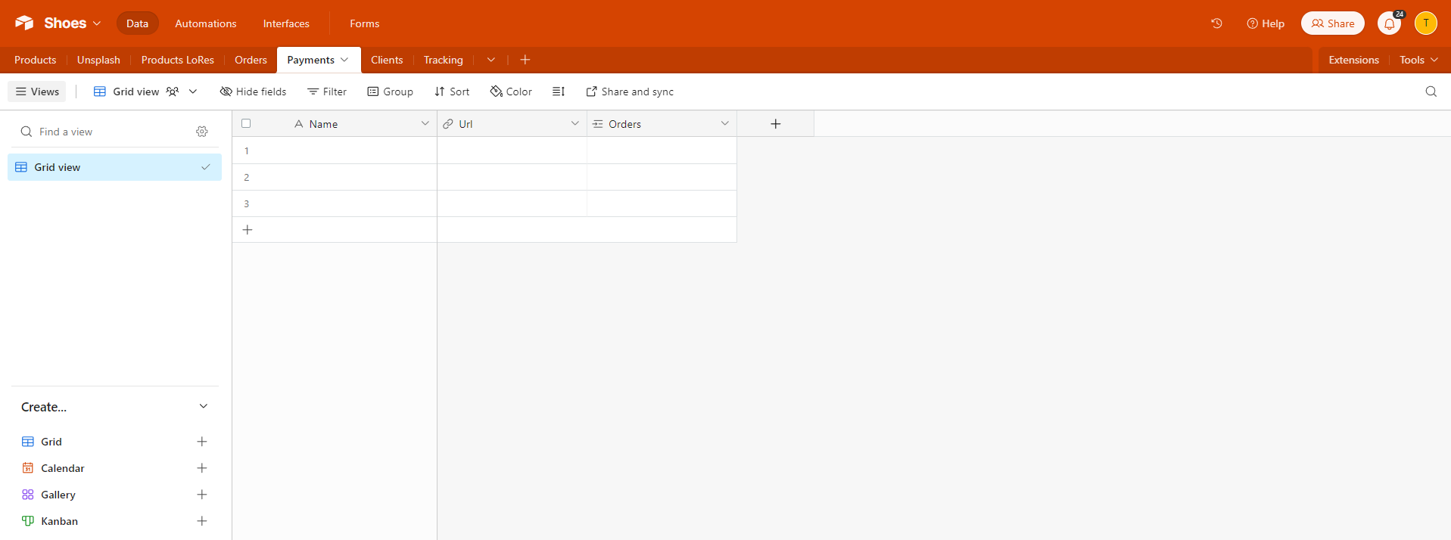Select Grid view in the sidebar list
This screenshot has width=1451, height=540.
114,167
